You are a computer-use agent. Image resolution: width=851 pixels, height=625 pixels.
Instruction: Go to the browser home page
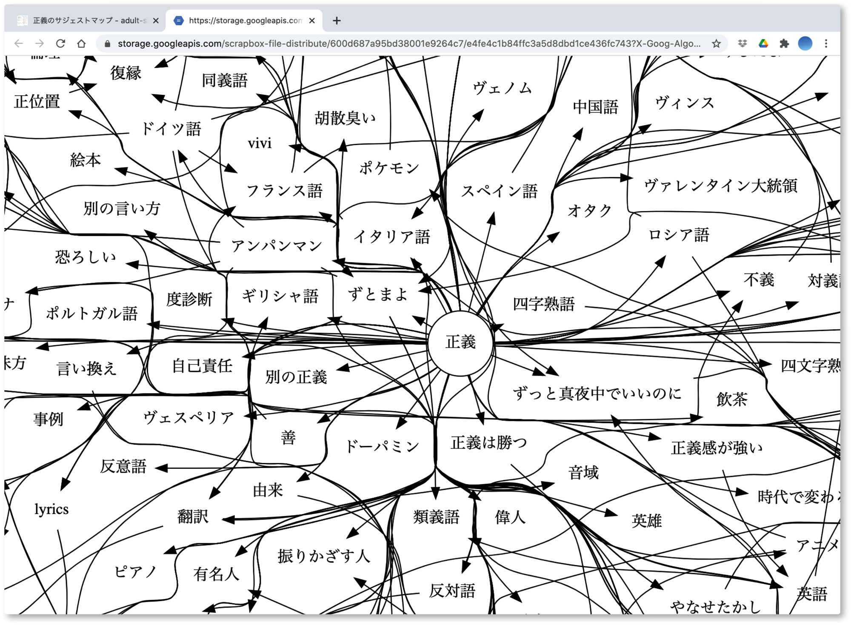pyautogui.click(x=81, y=43)
